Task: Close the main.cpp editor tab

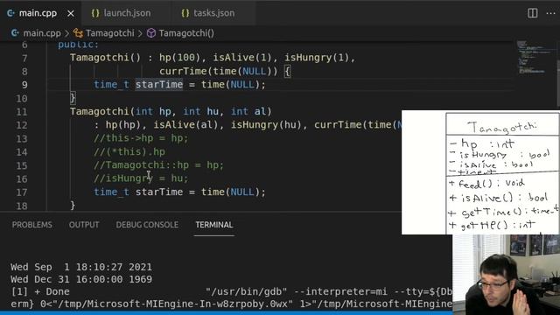Action: tap(71, 13)
